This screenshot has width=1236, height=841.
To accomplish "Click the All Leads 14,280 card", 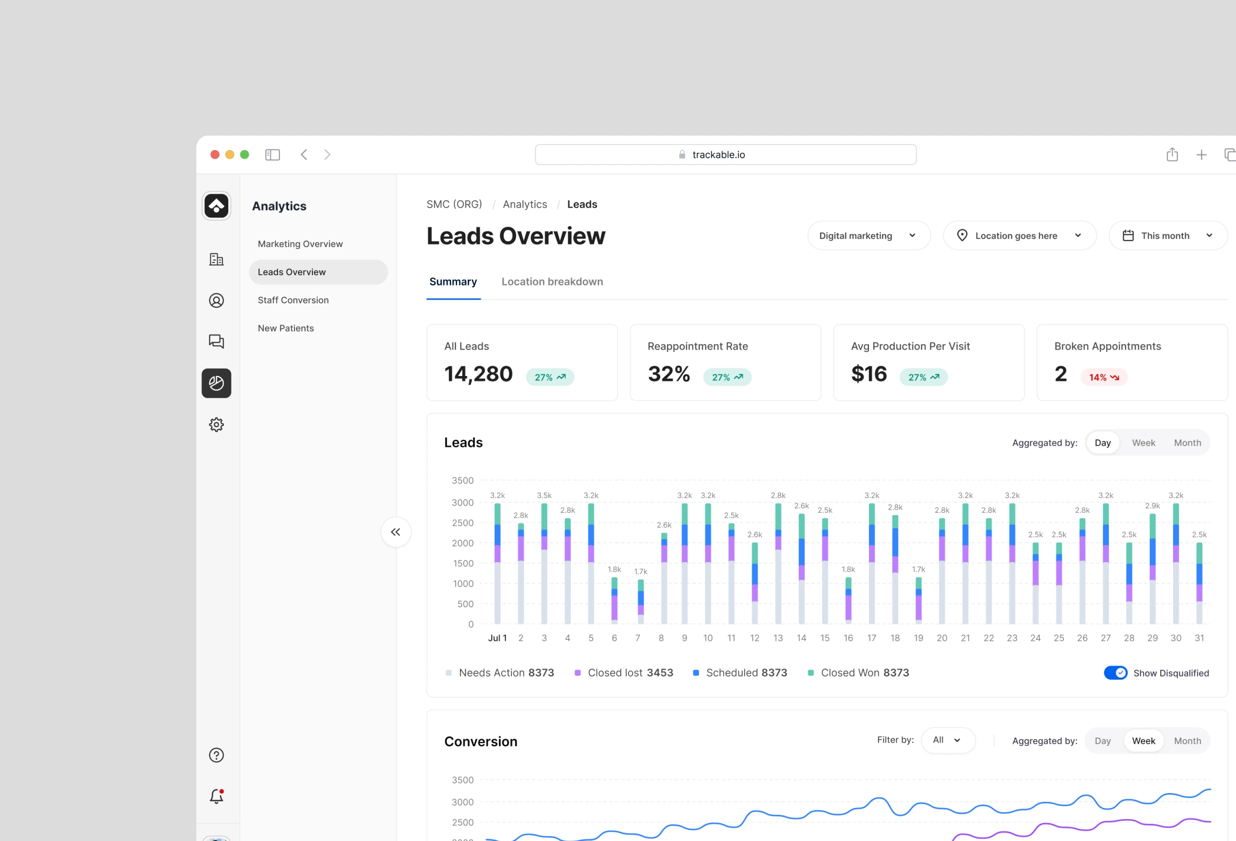I will [522, 362].
